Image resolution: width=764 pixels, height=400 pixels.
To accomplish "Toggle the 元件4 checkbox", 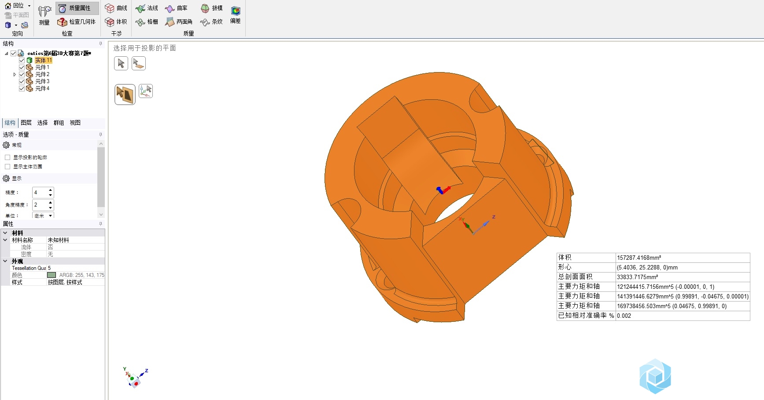I will (22, 89).
